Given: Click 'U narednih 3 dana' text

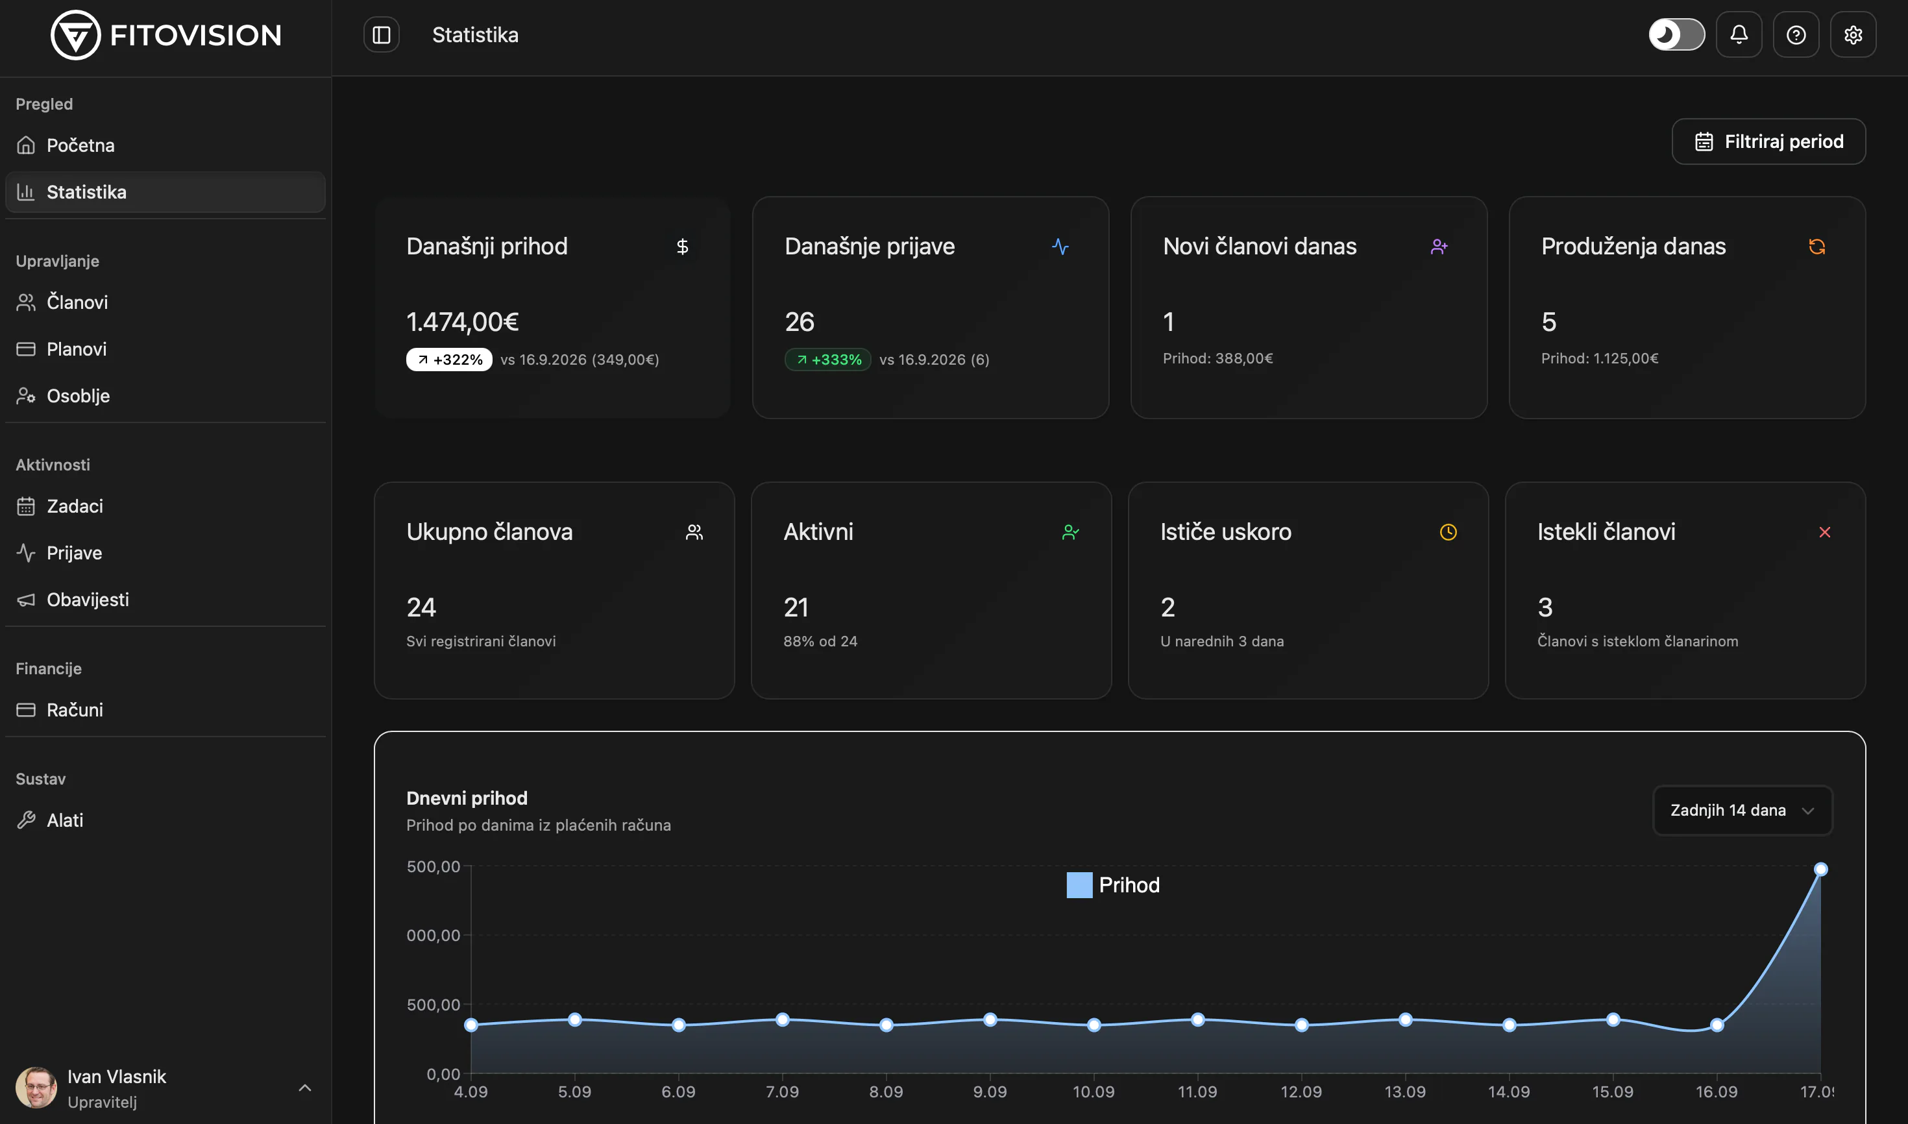Looking at the screenshot, I should 1222,642.
